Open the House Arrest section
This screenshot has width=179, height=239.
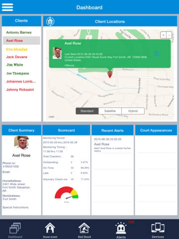[50, 230]
